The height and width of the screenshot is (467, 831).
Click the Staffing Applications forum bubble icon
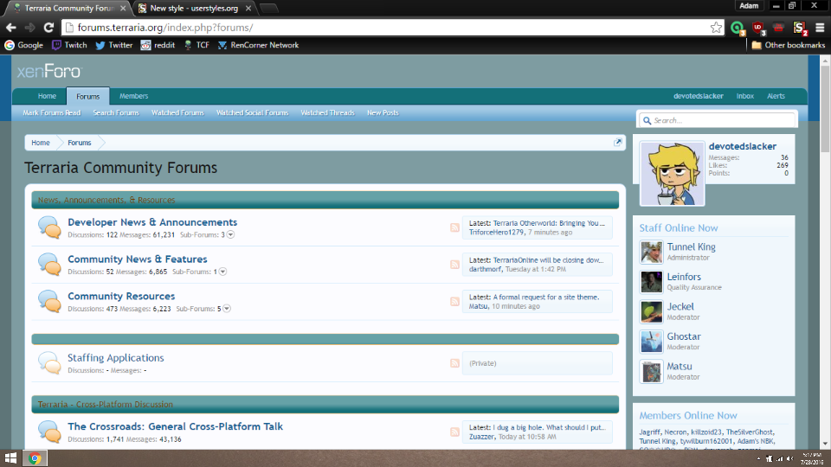tap(49, 362)
